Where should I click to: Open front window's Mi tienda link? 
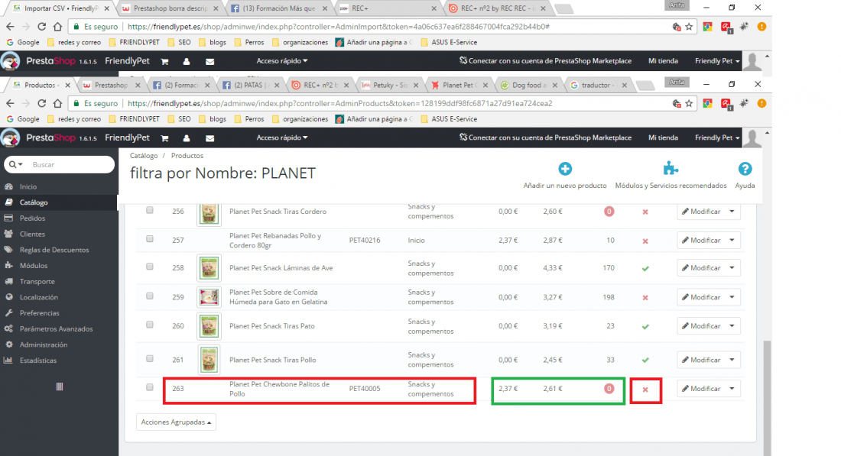click(663, 137)
